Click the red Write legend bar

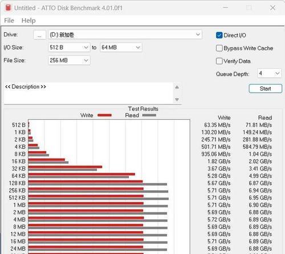104,115
